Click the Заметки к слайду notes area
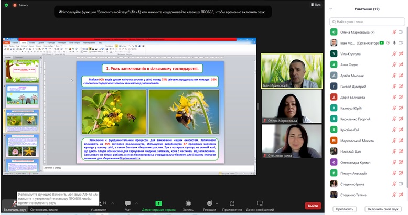This screenshot has height=215, width=408. [148, 168]
